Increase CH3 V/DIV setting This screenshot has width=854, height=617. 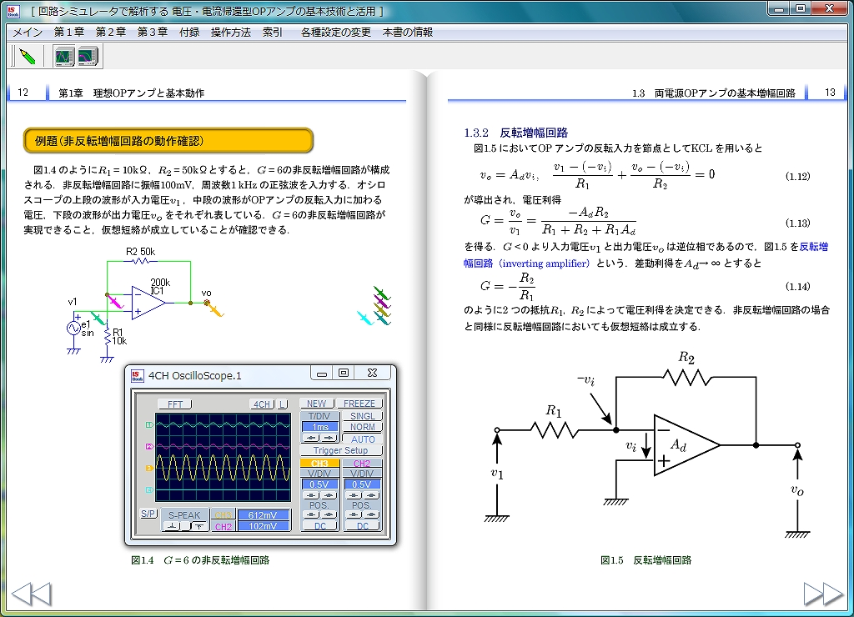click(329, 495)
